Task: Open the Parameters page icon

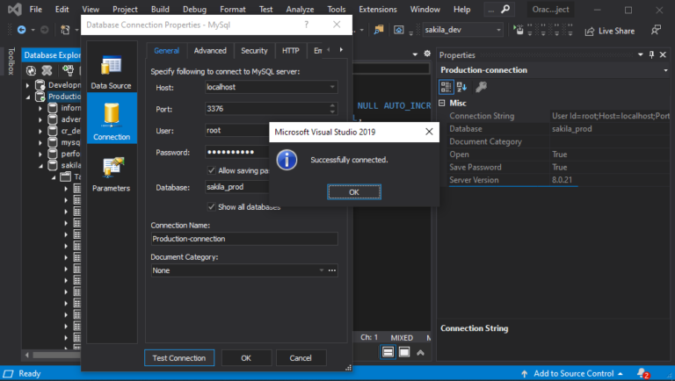Action: [112, 174]
